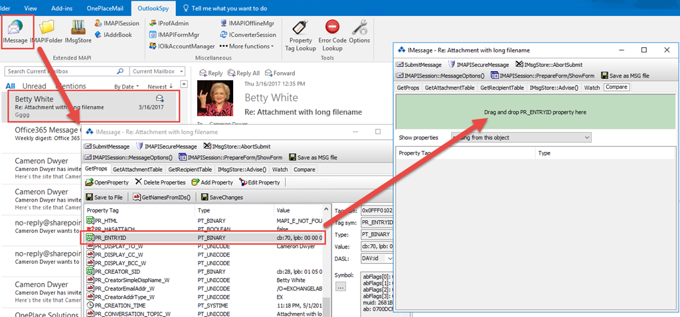Expand the More functions dropdown
Viewport: 680px width, 317px height.
[x=252, y=46]
